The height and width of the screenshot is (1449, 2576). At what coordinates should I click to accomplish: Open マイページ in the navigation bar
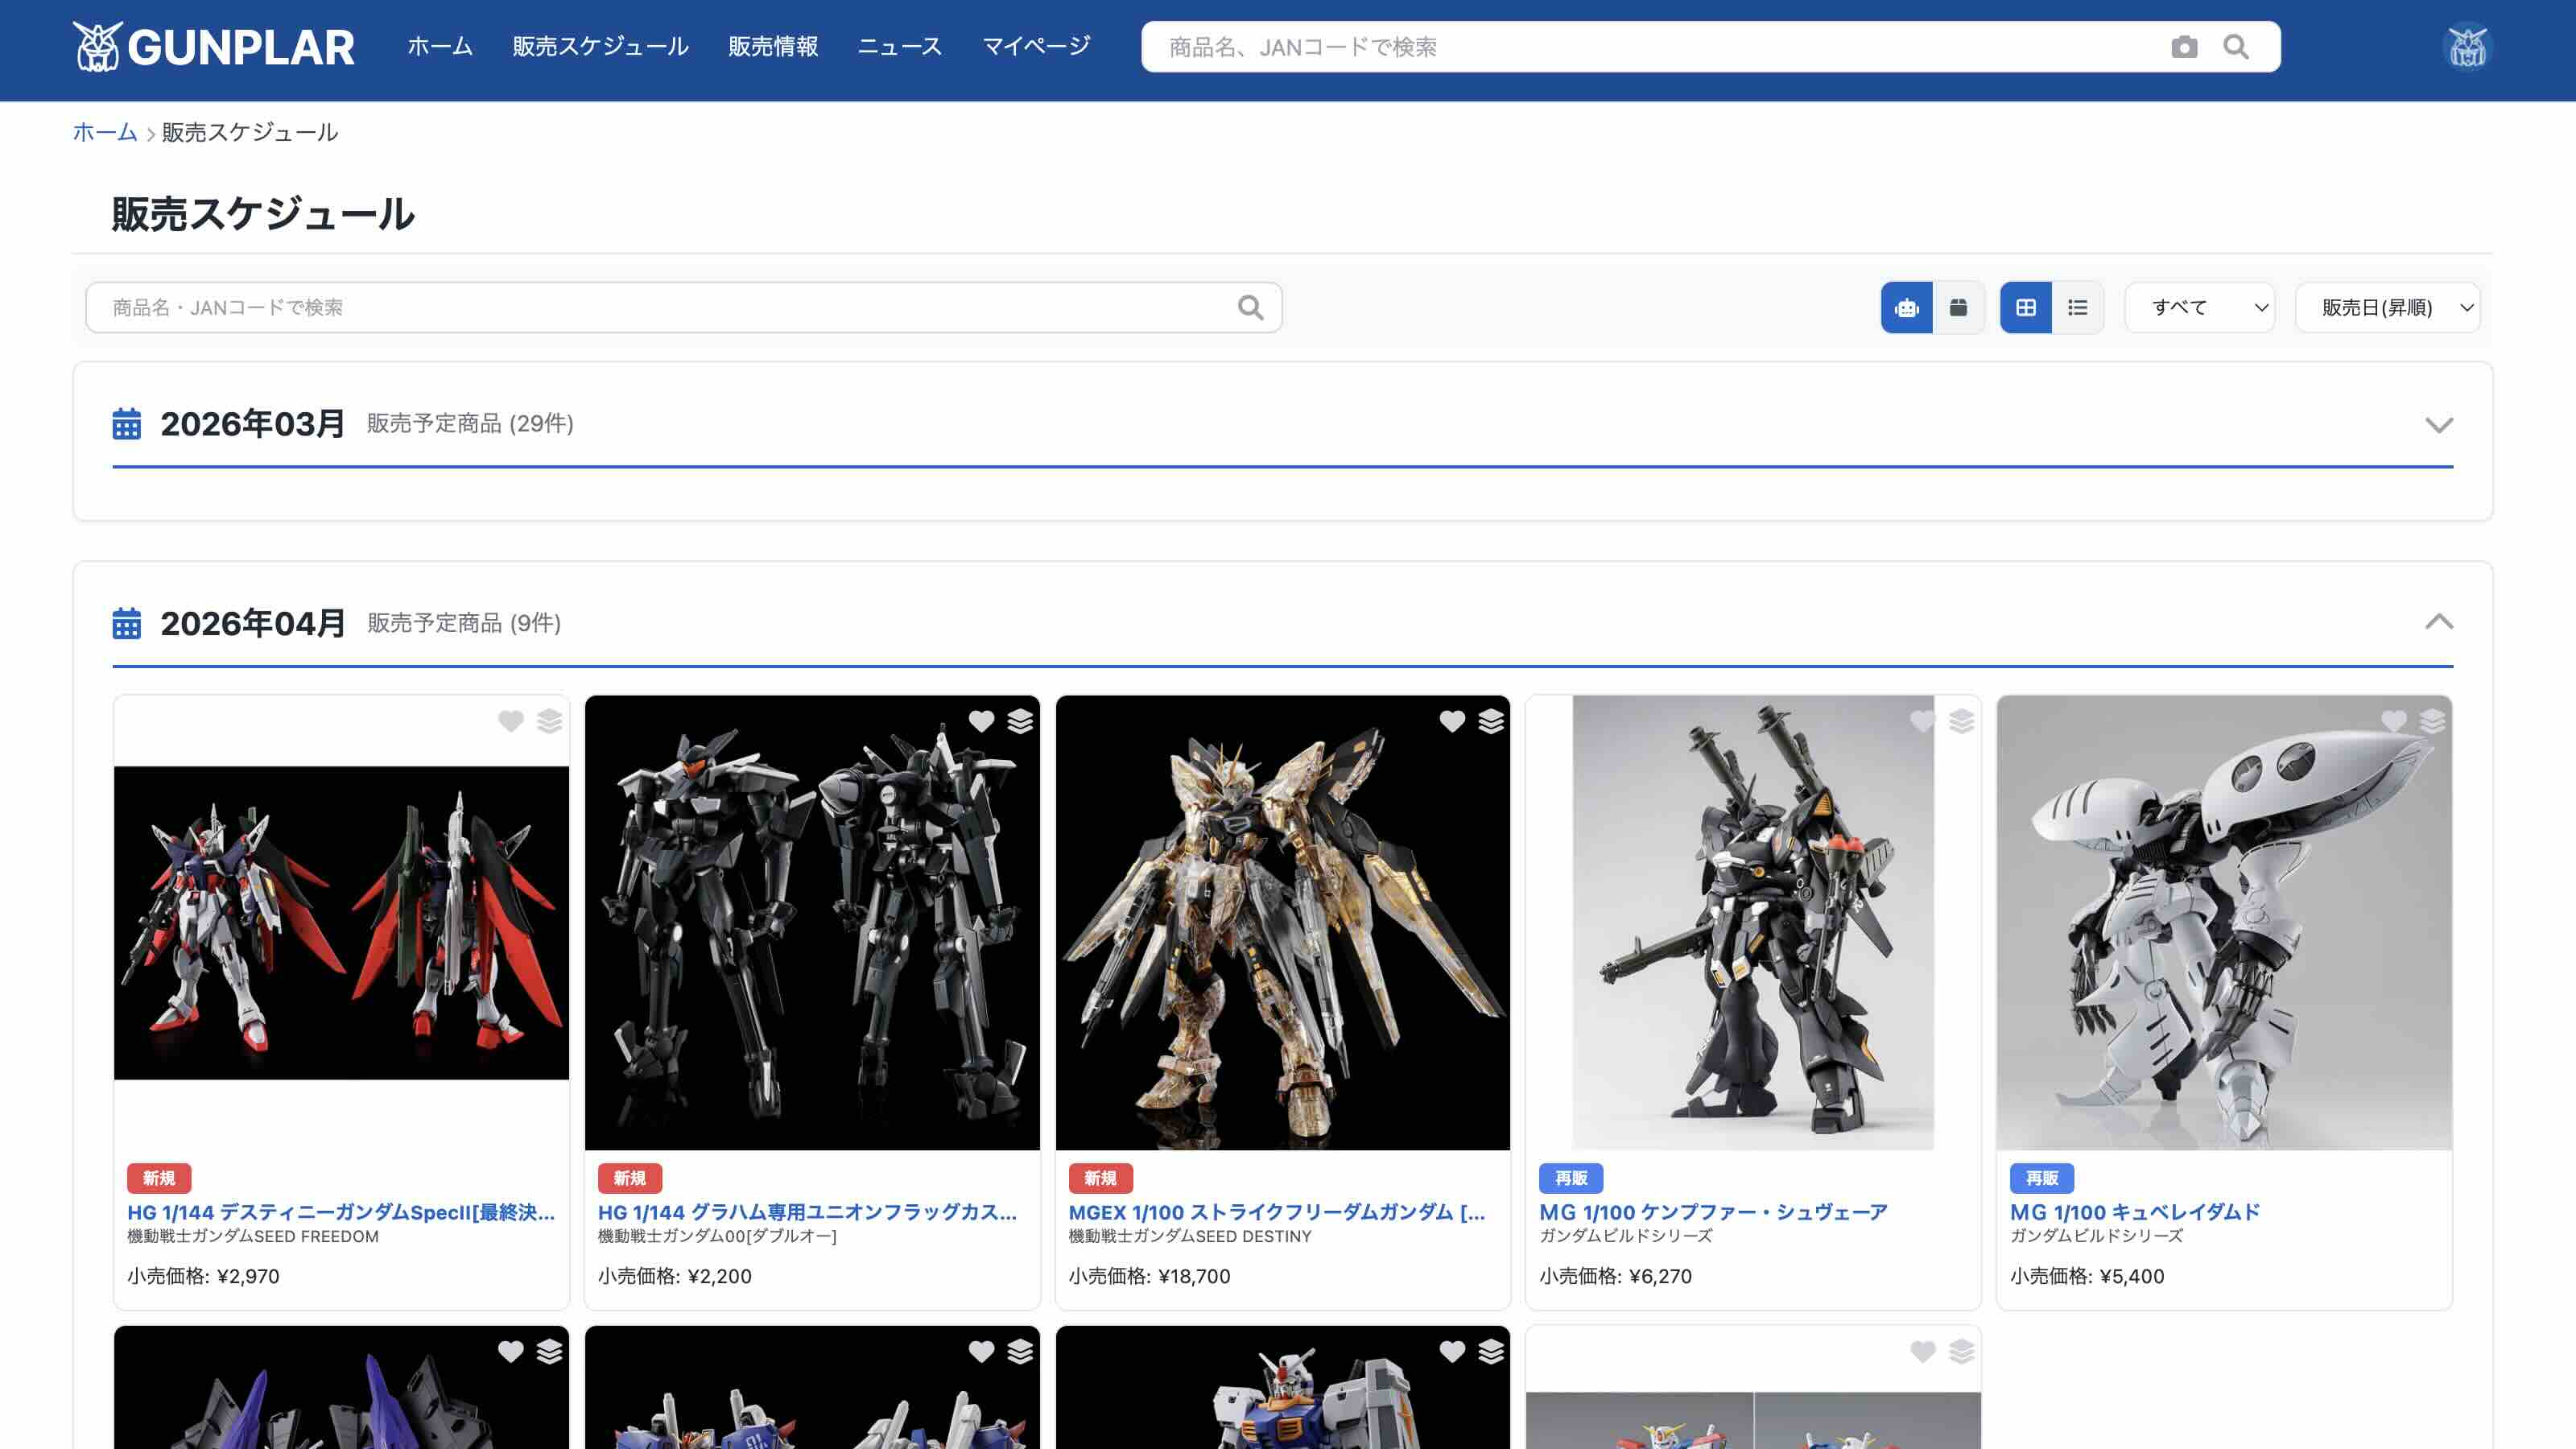[1036, 47]
